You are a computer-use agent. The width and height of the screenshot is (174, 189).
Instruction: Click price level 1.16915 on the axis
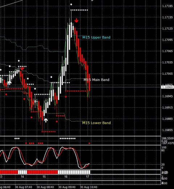coord(167,108)
